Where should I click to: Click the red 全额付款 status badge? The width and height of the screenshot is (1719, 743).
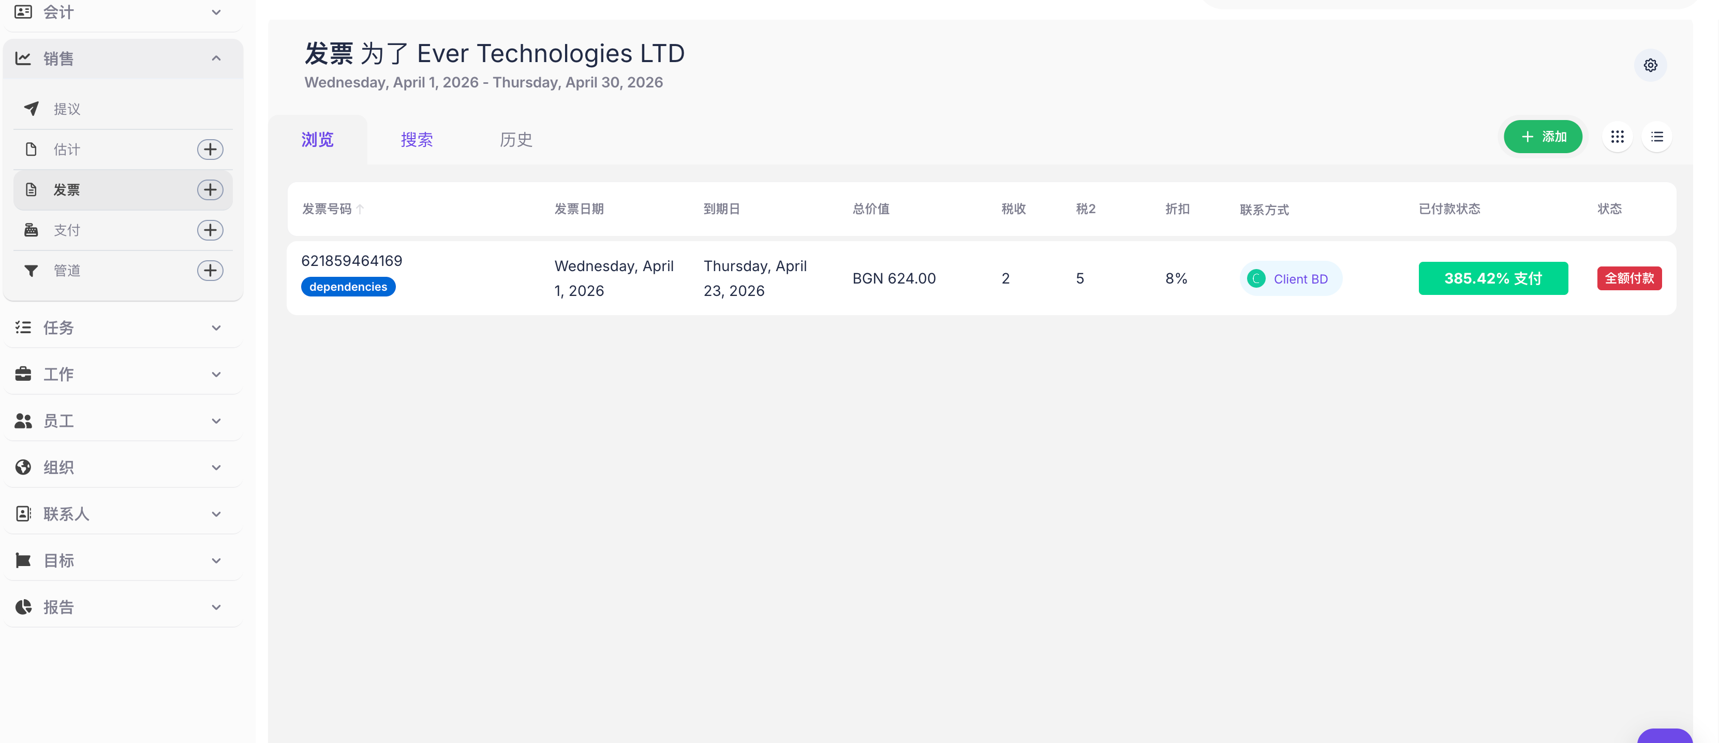pyautogui.click(x=1629, y=278)
